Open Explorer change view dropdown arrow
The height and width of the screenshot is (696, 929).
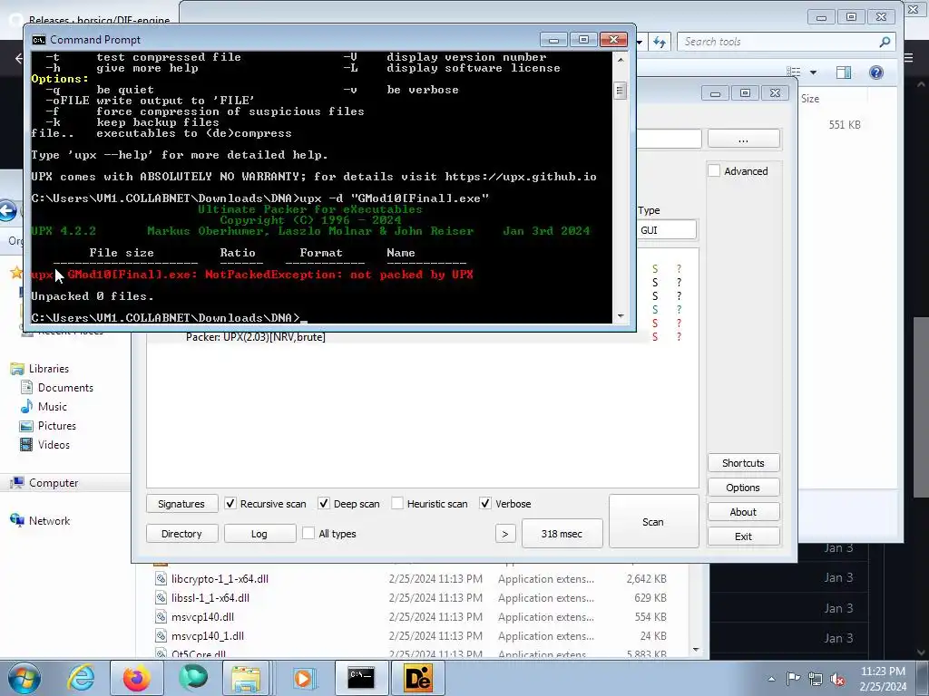813,72
